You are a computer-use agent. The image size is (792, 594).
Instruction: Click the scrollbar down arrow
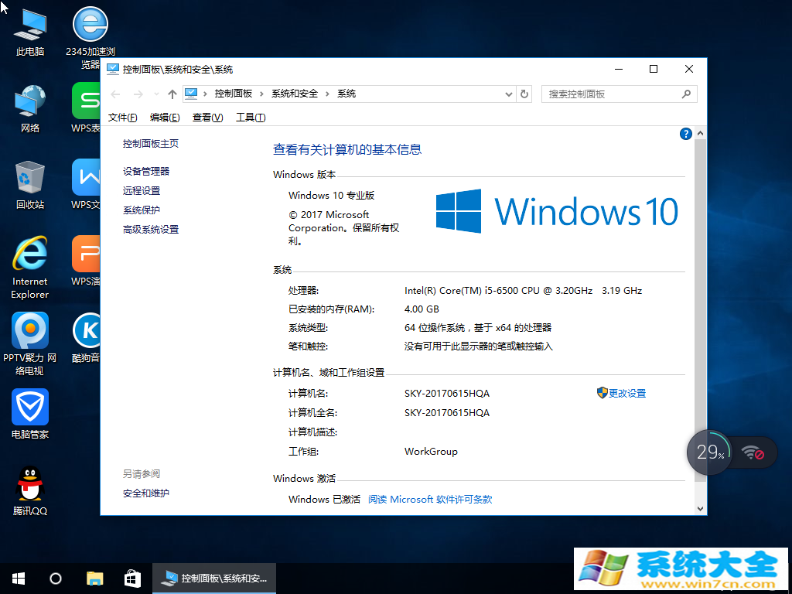[700, 509]
